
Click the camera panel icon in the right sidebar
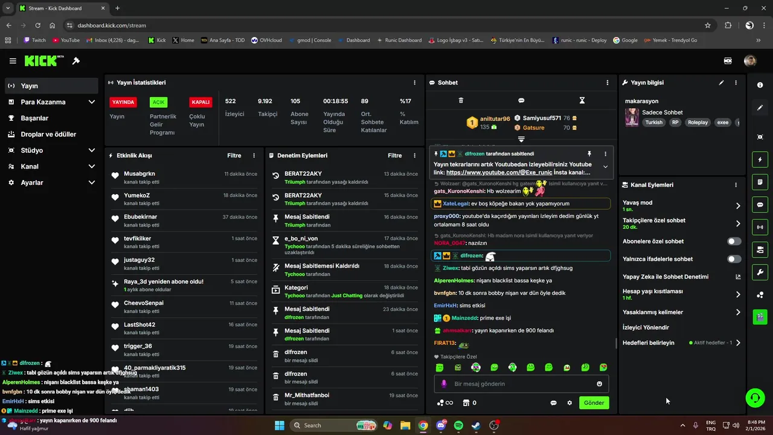[x=760, y=250]
